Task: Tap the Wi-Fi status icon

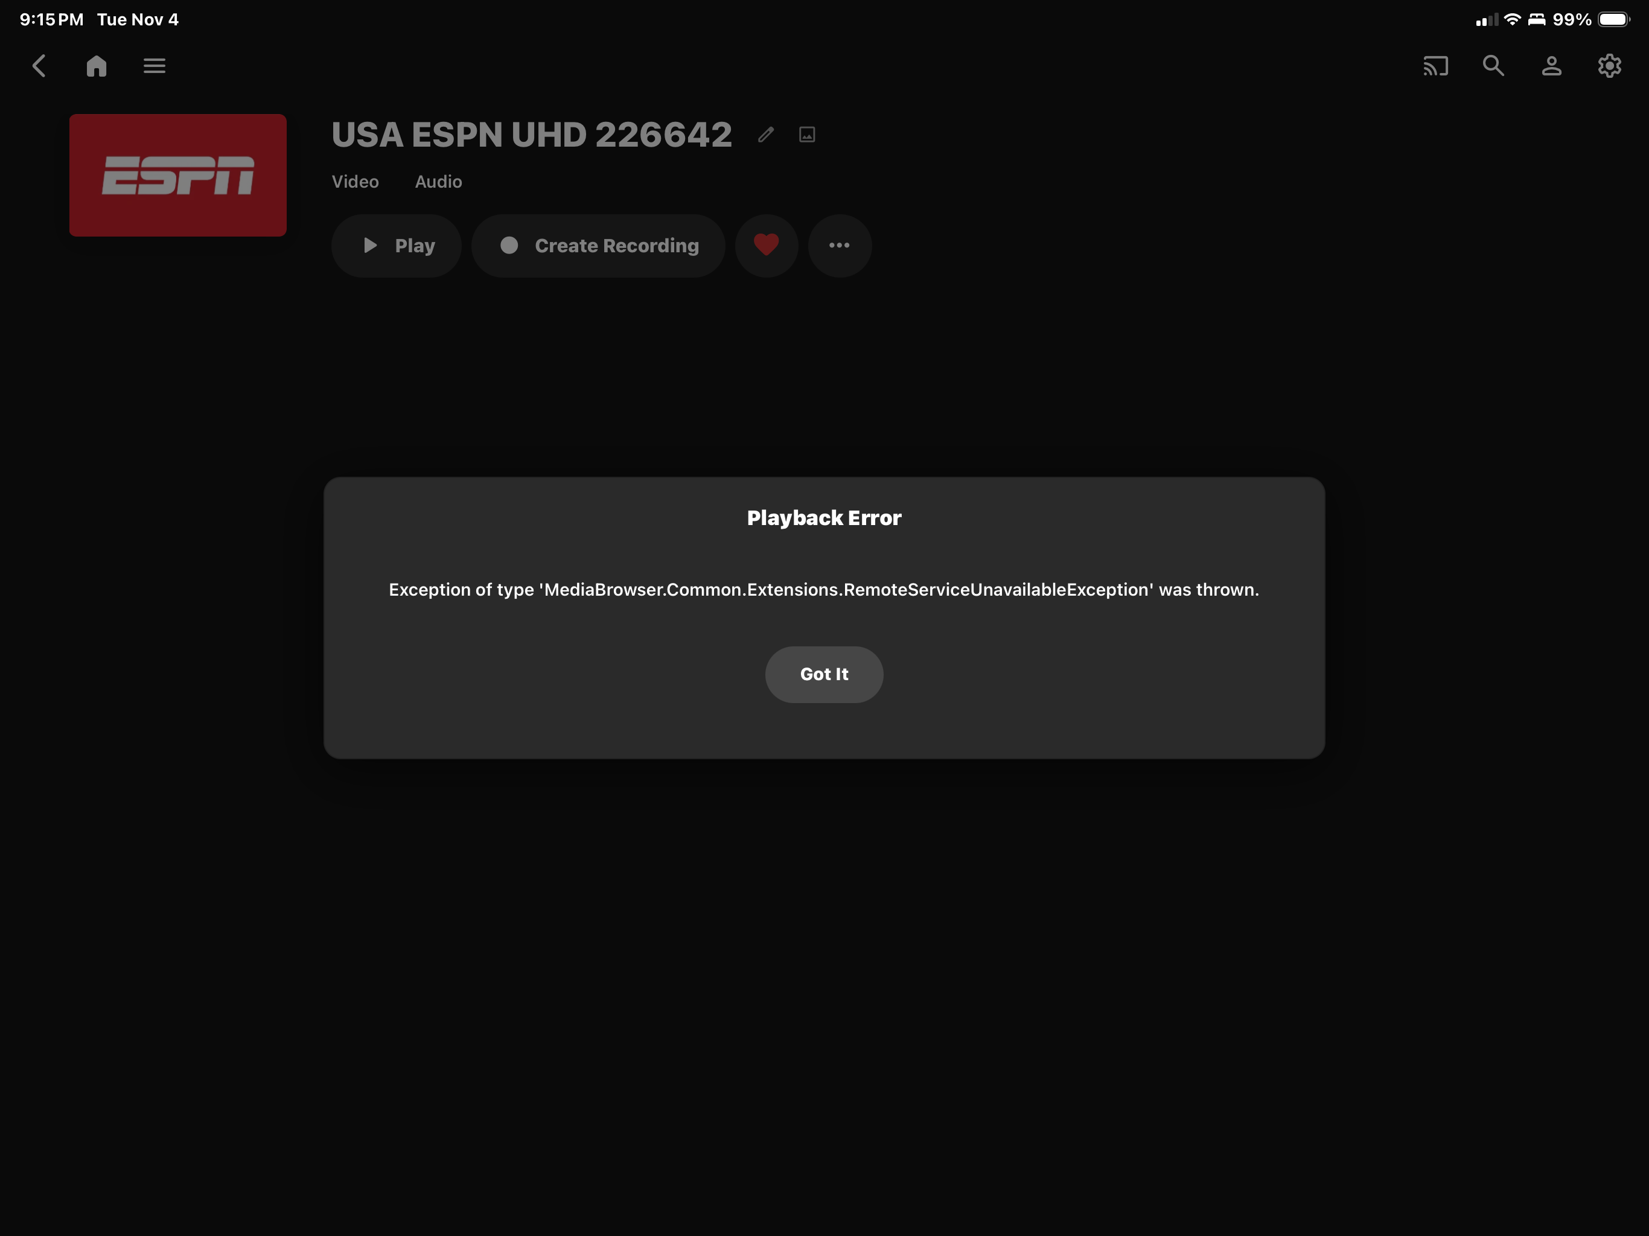Action: (x=1512, y=19)
